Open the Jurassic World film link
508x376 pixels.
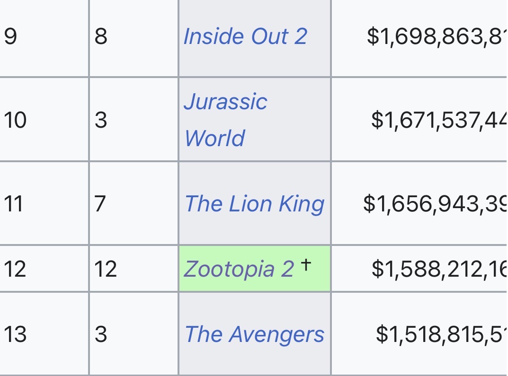pos(225,120)
